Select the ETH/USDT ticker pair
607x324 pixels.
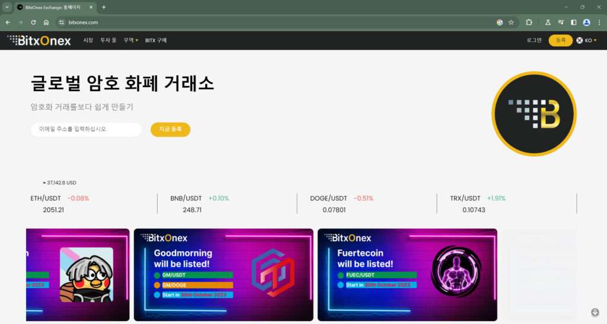coord(46,198)
